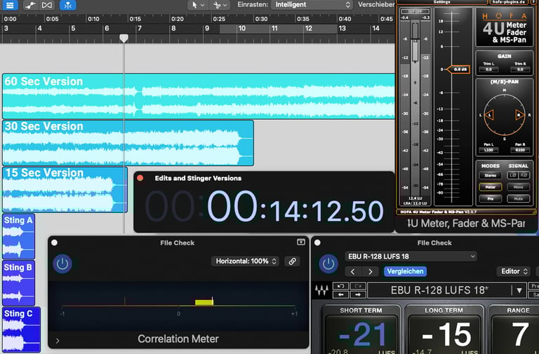Select the 60 Sec Version region
This screenshot has height=354, width=539.
pyautogui.click(x=199, y=96)
